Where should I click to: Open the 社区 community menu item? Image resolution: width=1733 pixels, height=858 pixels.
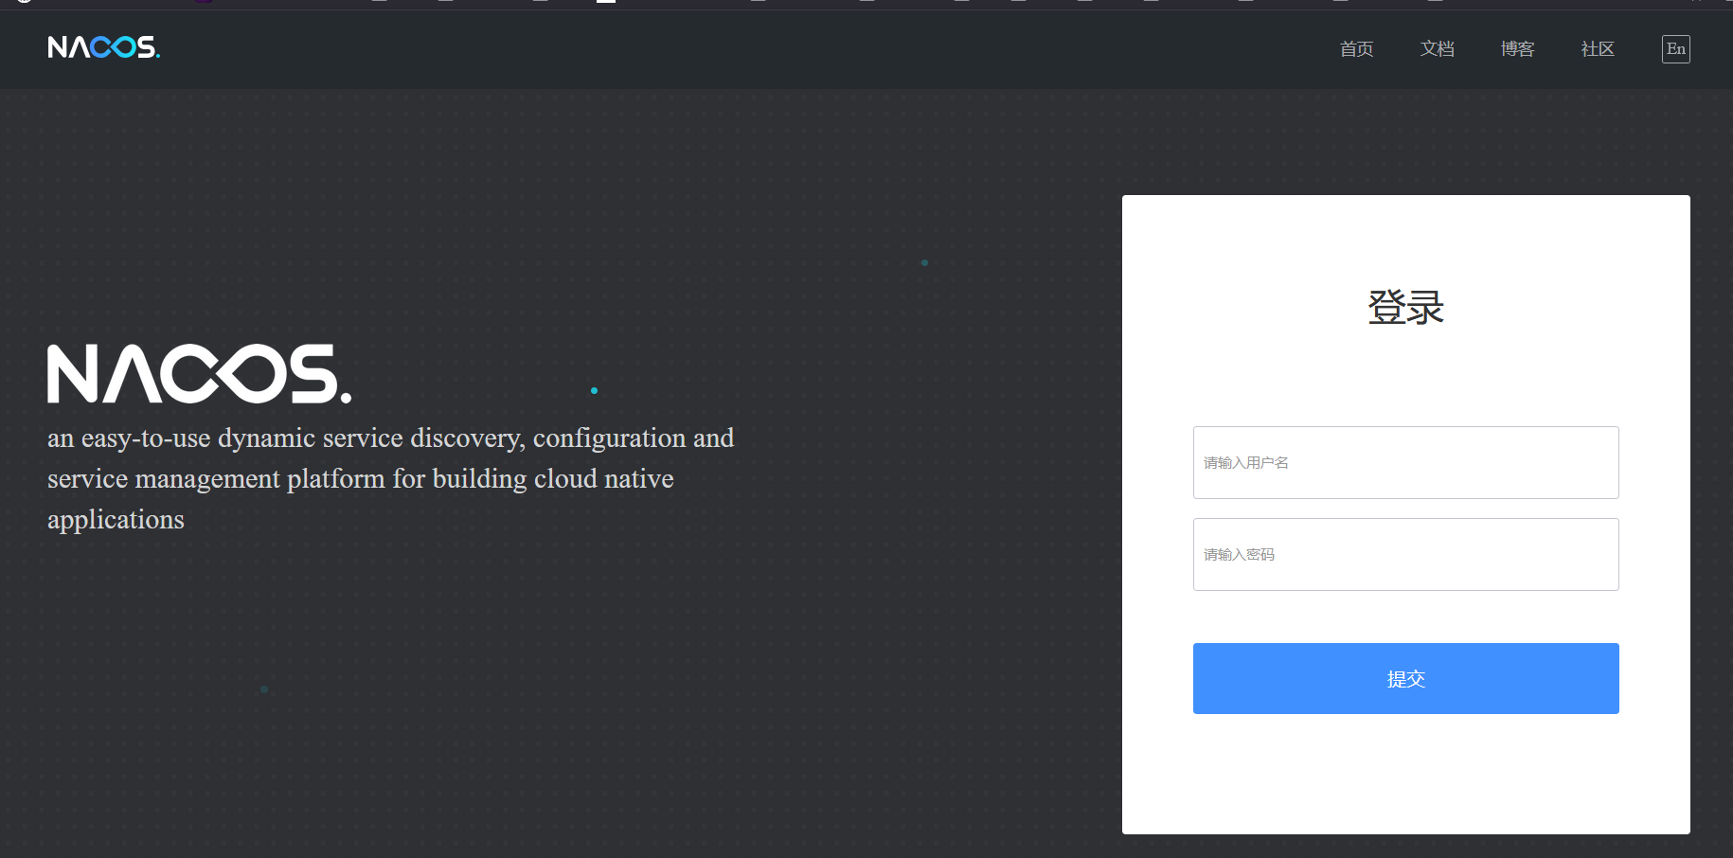pyautogui.click(x=1598, y=49)
